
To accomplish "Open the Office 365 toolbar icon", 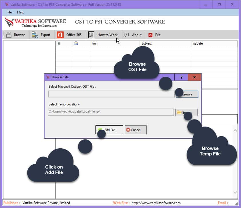I will (x=60, y=35).
